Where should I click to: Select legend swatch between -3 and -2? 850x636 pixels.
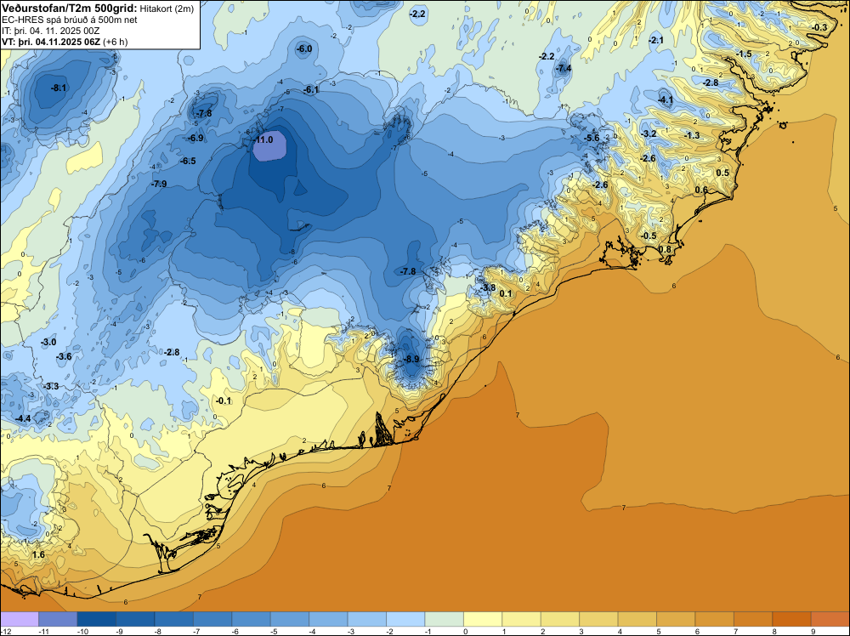tap(367, 619)
